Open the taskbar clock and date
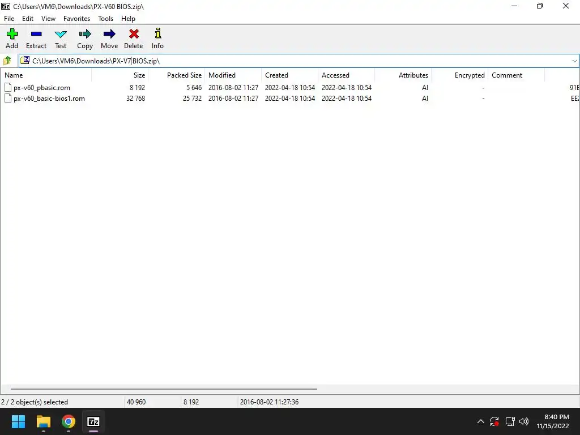The width and height of the screenshot is (580, 435). pos(553,421)
